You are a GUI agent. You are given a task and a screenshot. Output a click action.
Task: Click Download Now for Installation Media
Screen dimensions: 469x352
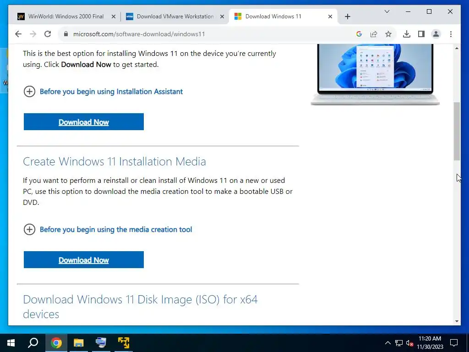point(84,260)
